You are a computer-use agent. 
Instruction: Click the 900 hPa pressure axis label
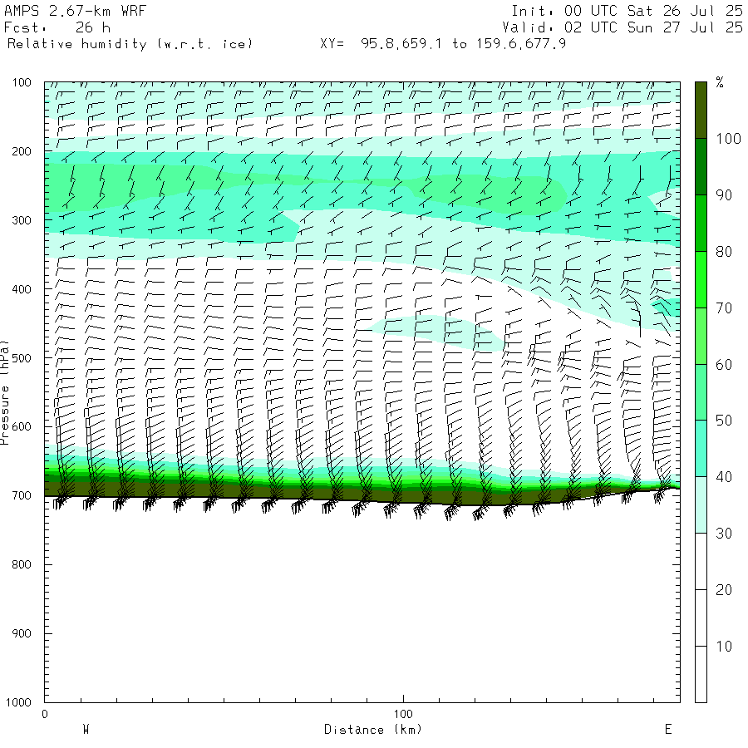(x=22, y=633)
